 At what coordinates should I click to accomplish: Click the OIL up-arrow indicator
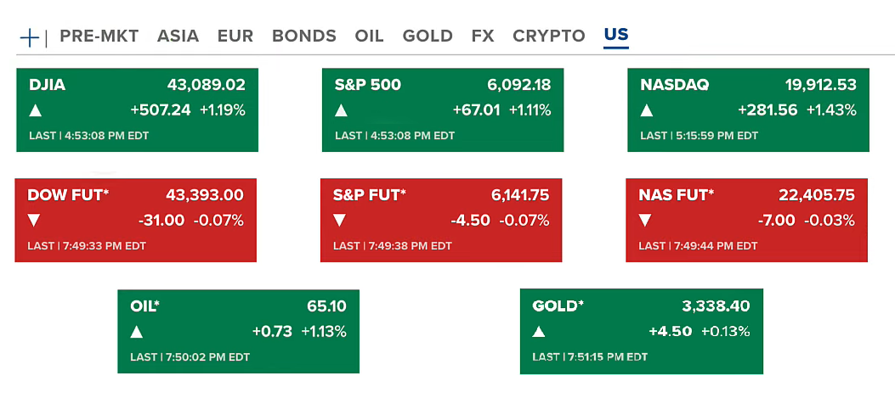[137, 332]
